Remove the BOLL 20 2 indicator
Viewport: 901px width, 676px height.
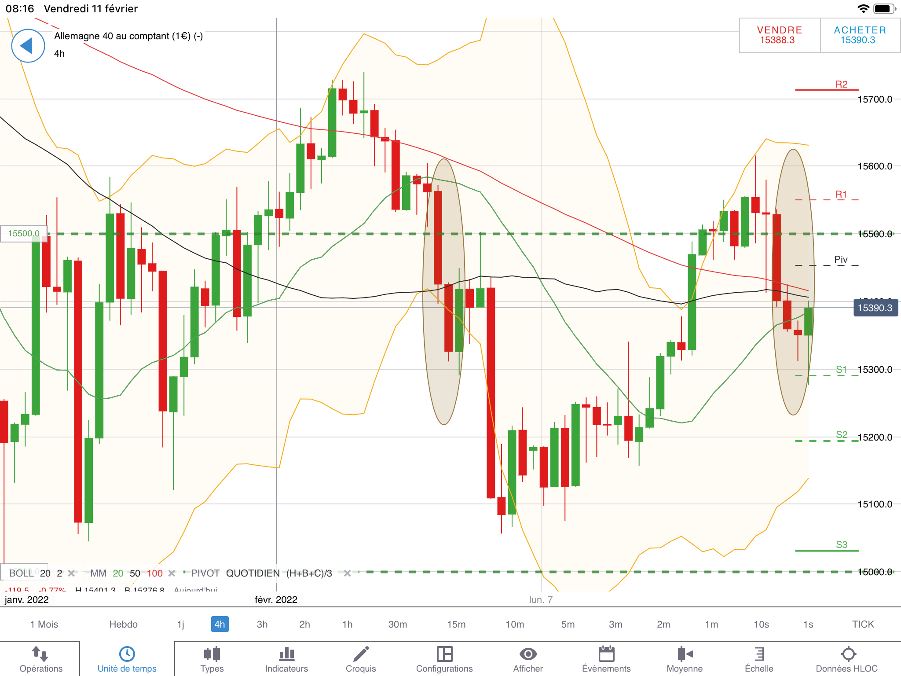click(x=71, y=573)
